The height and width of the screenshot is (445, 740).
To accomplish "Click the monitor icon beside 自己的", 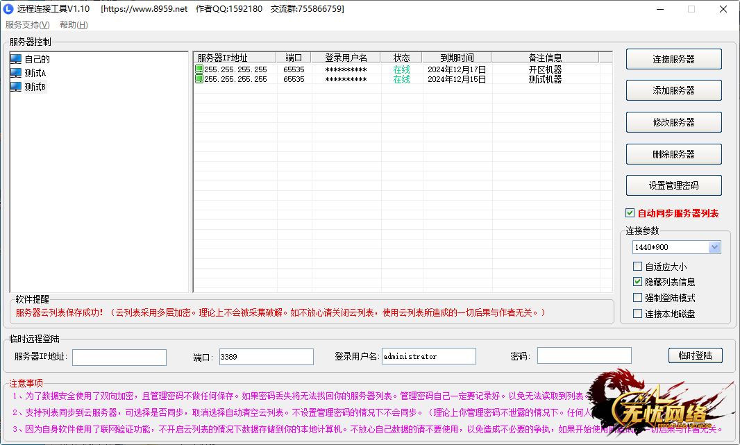I will tap(16, 59).
